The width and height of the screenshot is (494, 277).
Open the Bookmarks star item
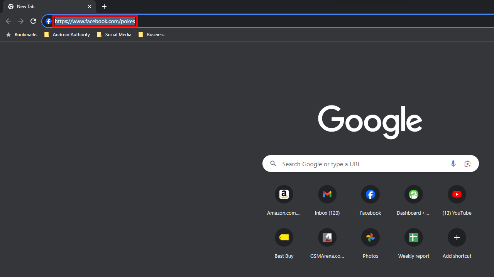pyautogui.click(x=22, y=35)
